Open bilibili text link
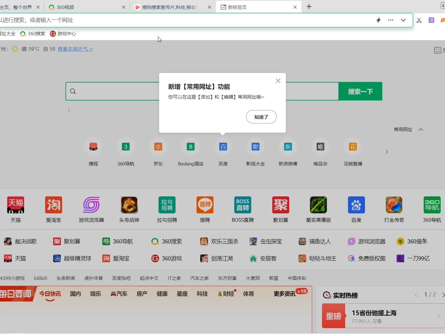The height and width of the screenshot is (334, 445). tap(40, 278)
